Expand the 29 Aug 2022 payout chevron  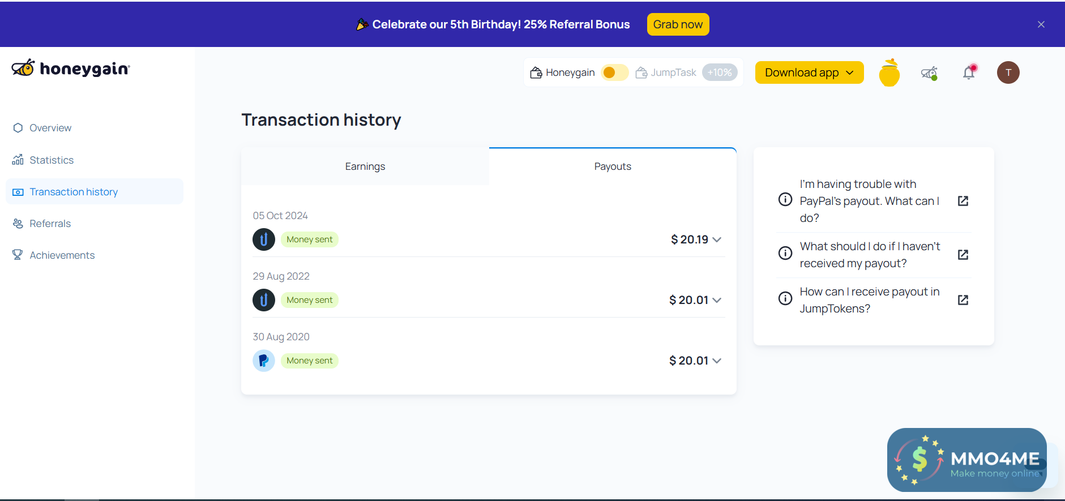[717, 300]
